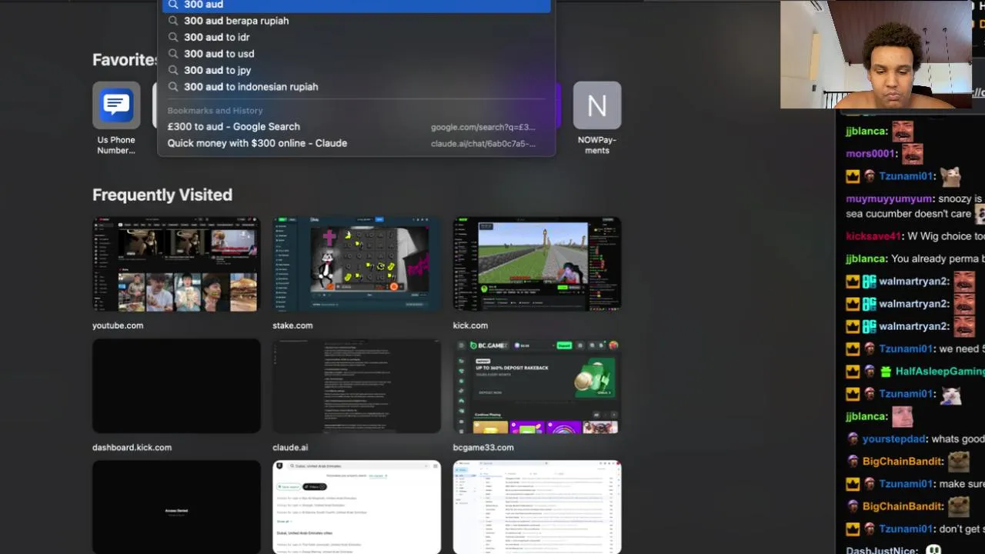Open the youtube.com thumbnail
The width and height of the screenshot is (985, 554).
tap(176, 265)
